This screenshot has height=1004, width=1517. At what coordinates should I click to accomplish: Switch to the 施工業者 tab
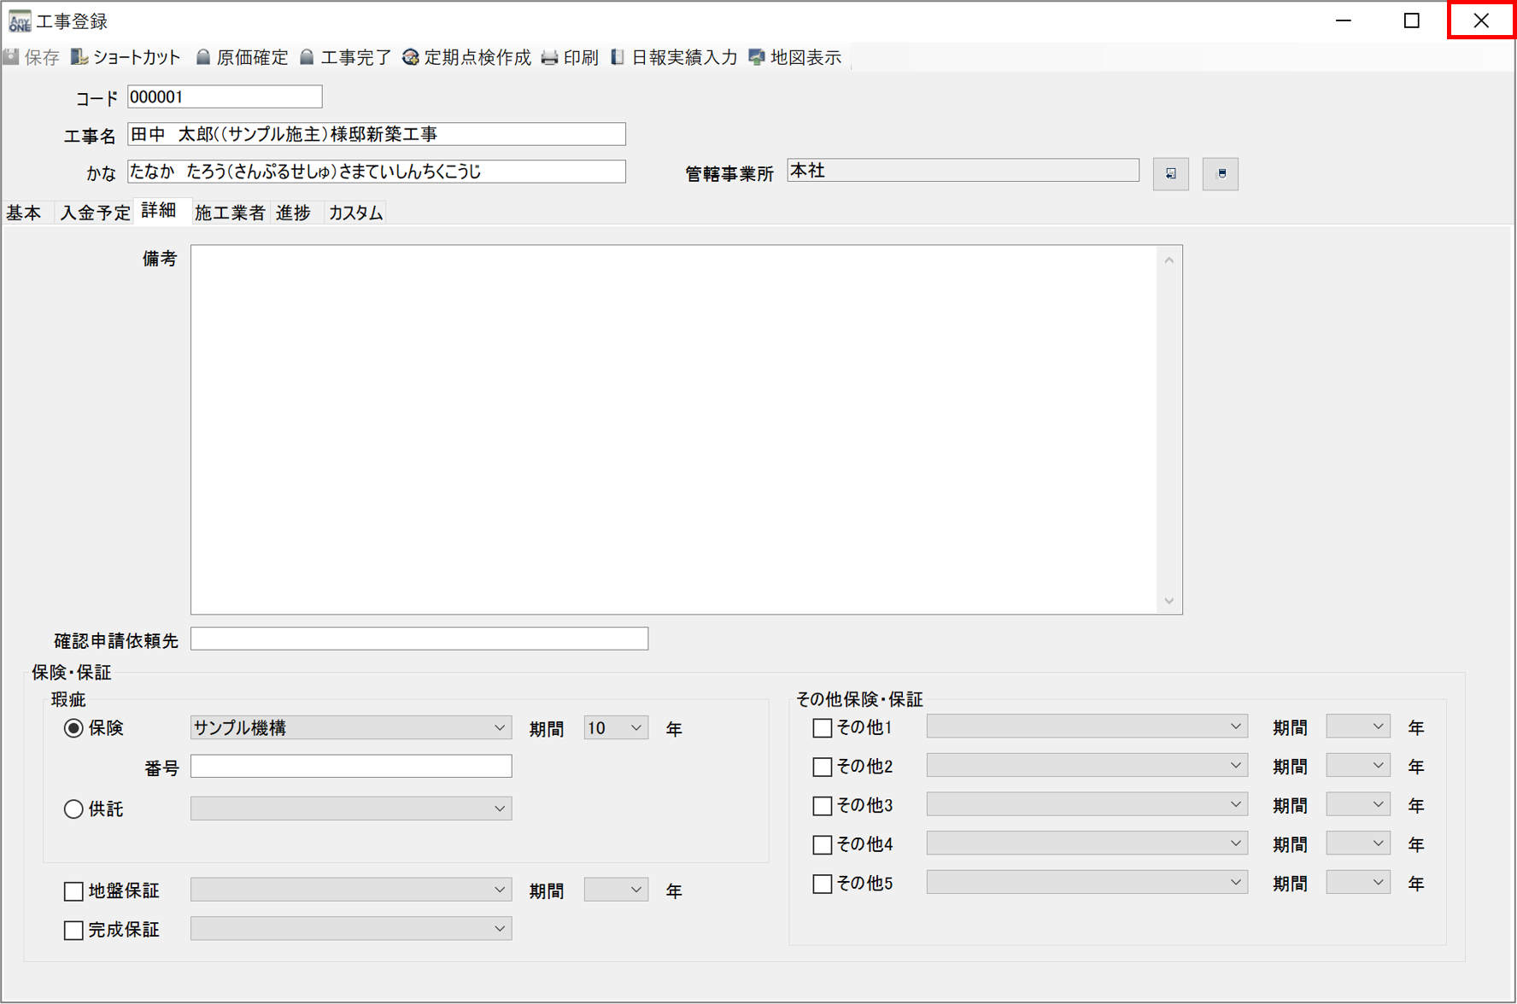coord(230,213)
